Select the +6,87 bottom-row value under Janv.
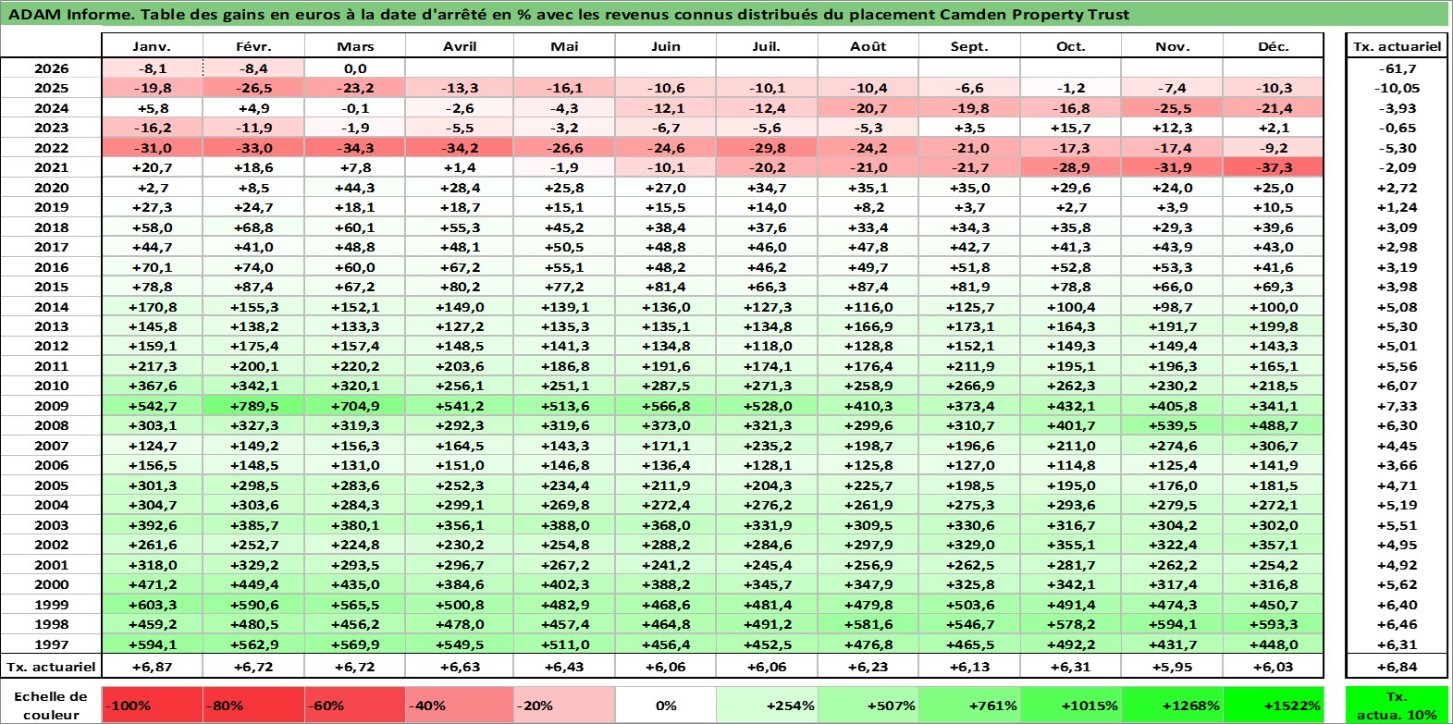Image resolution: width=1453 pixels, height=724 pixels. (x=153, y=667)
